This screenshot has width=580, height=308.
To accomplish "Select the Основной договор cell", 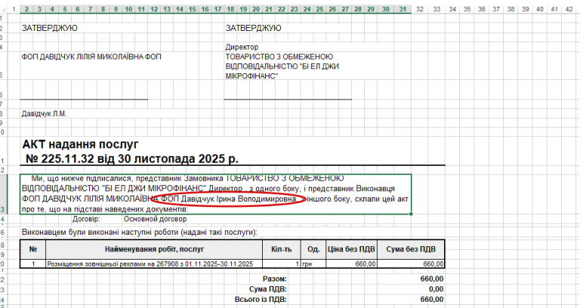I will click(x=156, y=219).
